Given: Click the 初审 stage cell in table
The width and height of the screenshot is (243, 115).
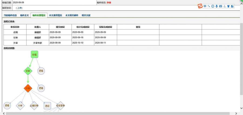Looking at the screenshot, I should click(x=15, y=37).
